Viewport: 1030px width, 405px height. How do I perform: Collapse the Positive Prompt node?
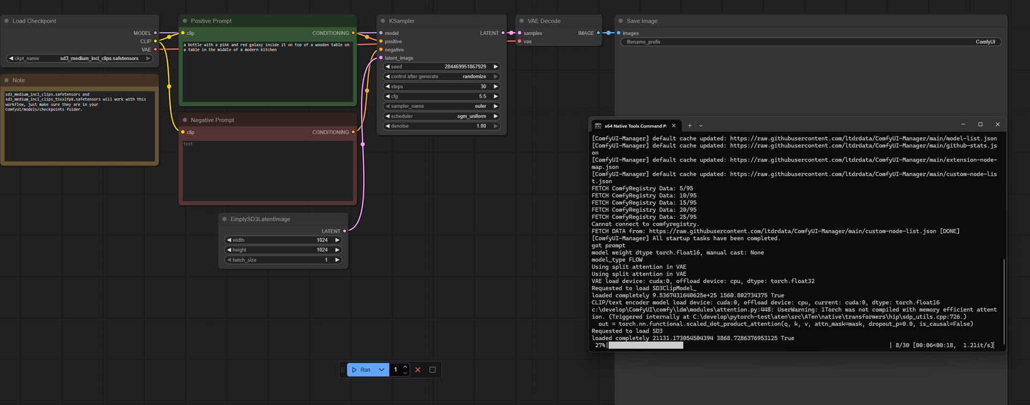click(x=185, y=21)
